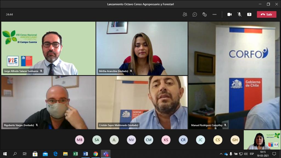Click the CR participant avatar
The image size is (281, 158).
pos(183,140)
